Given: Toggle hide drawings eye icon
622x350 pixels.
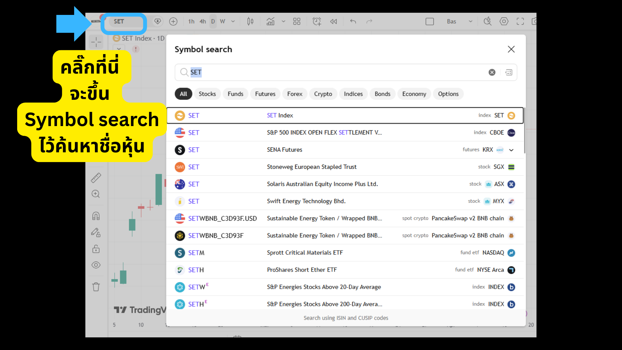Looking at the screenshot, I should point(96,265).
